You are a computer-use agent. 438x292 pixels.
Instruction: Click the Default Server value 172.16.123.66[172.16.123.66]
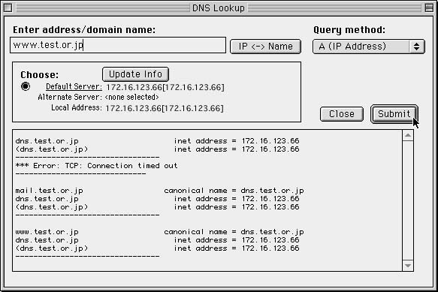[x=165, y=87]
